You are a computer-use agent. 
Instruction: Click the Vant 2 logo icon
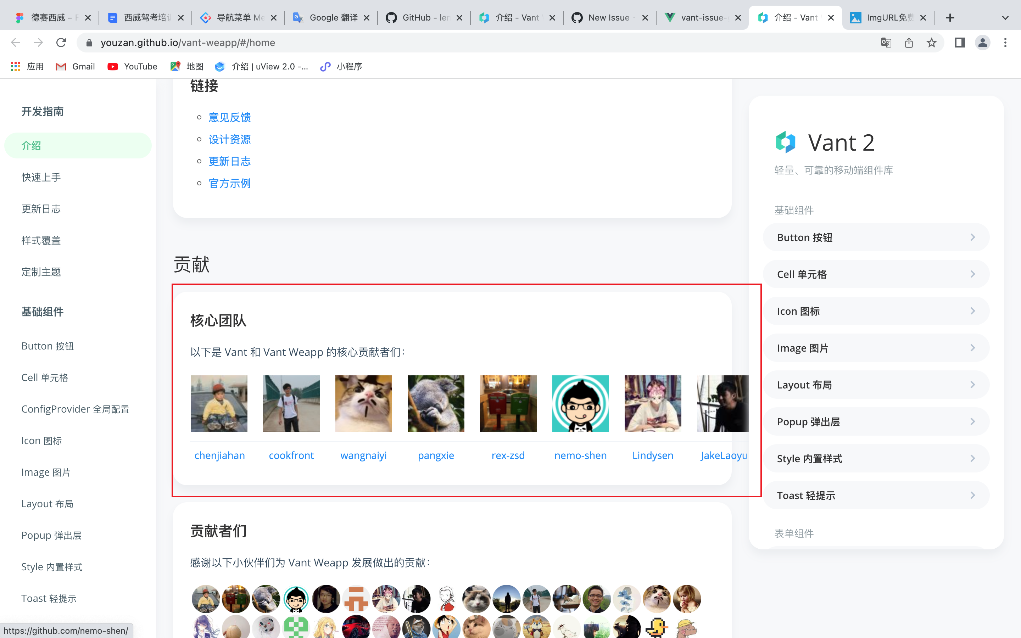click(x=786, y=142)
